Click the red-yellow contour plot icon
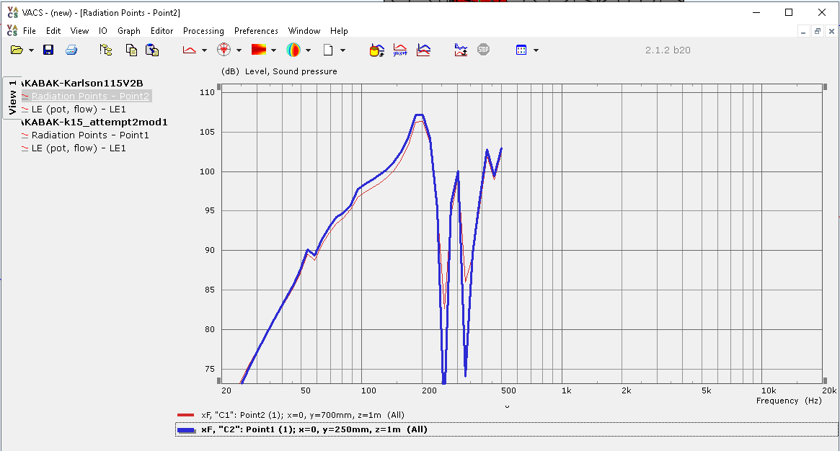840x451 pixels. pyautogui.click(x=259, y=50)
